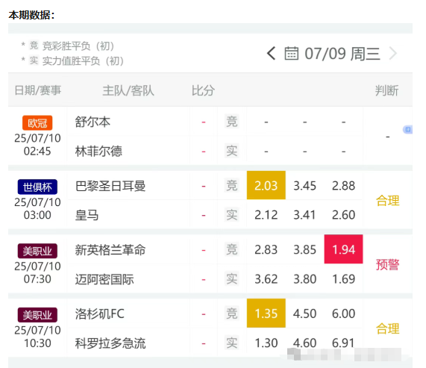Click the 主队/客队 column header
Image resolution: width=426 pixels, height=368 pixels.
[x=128, y=90]
